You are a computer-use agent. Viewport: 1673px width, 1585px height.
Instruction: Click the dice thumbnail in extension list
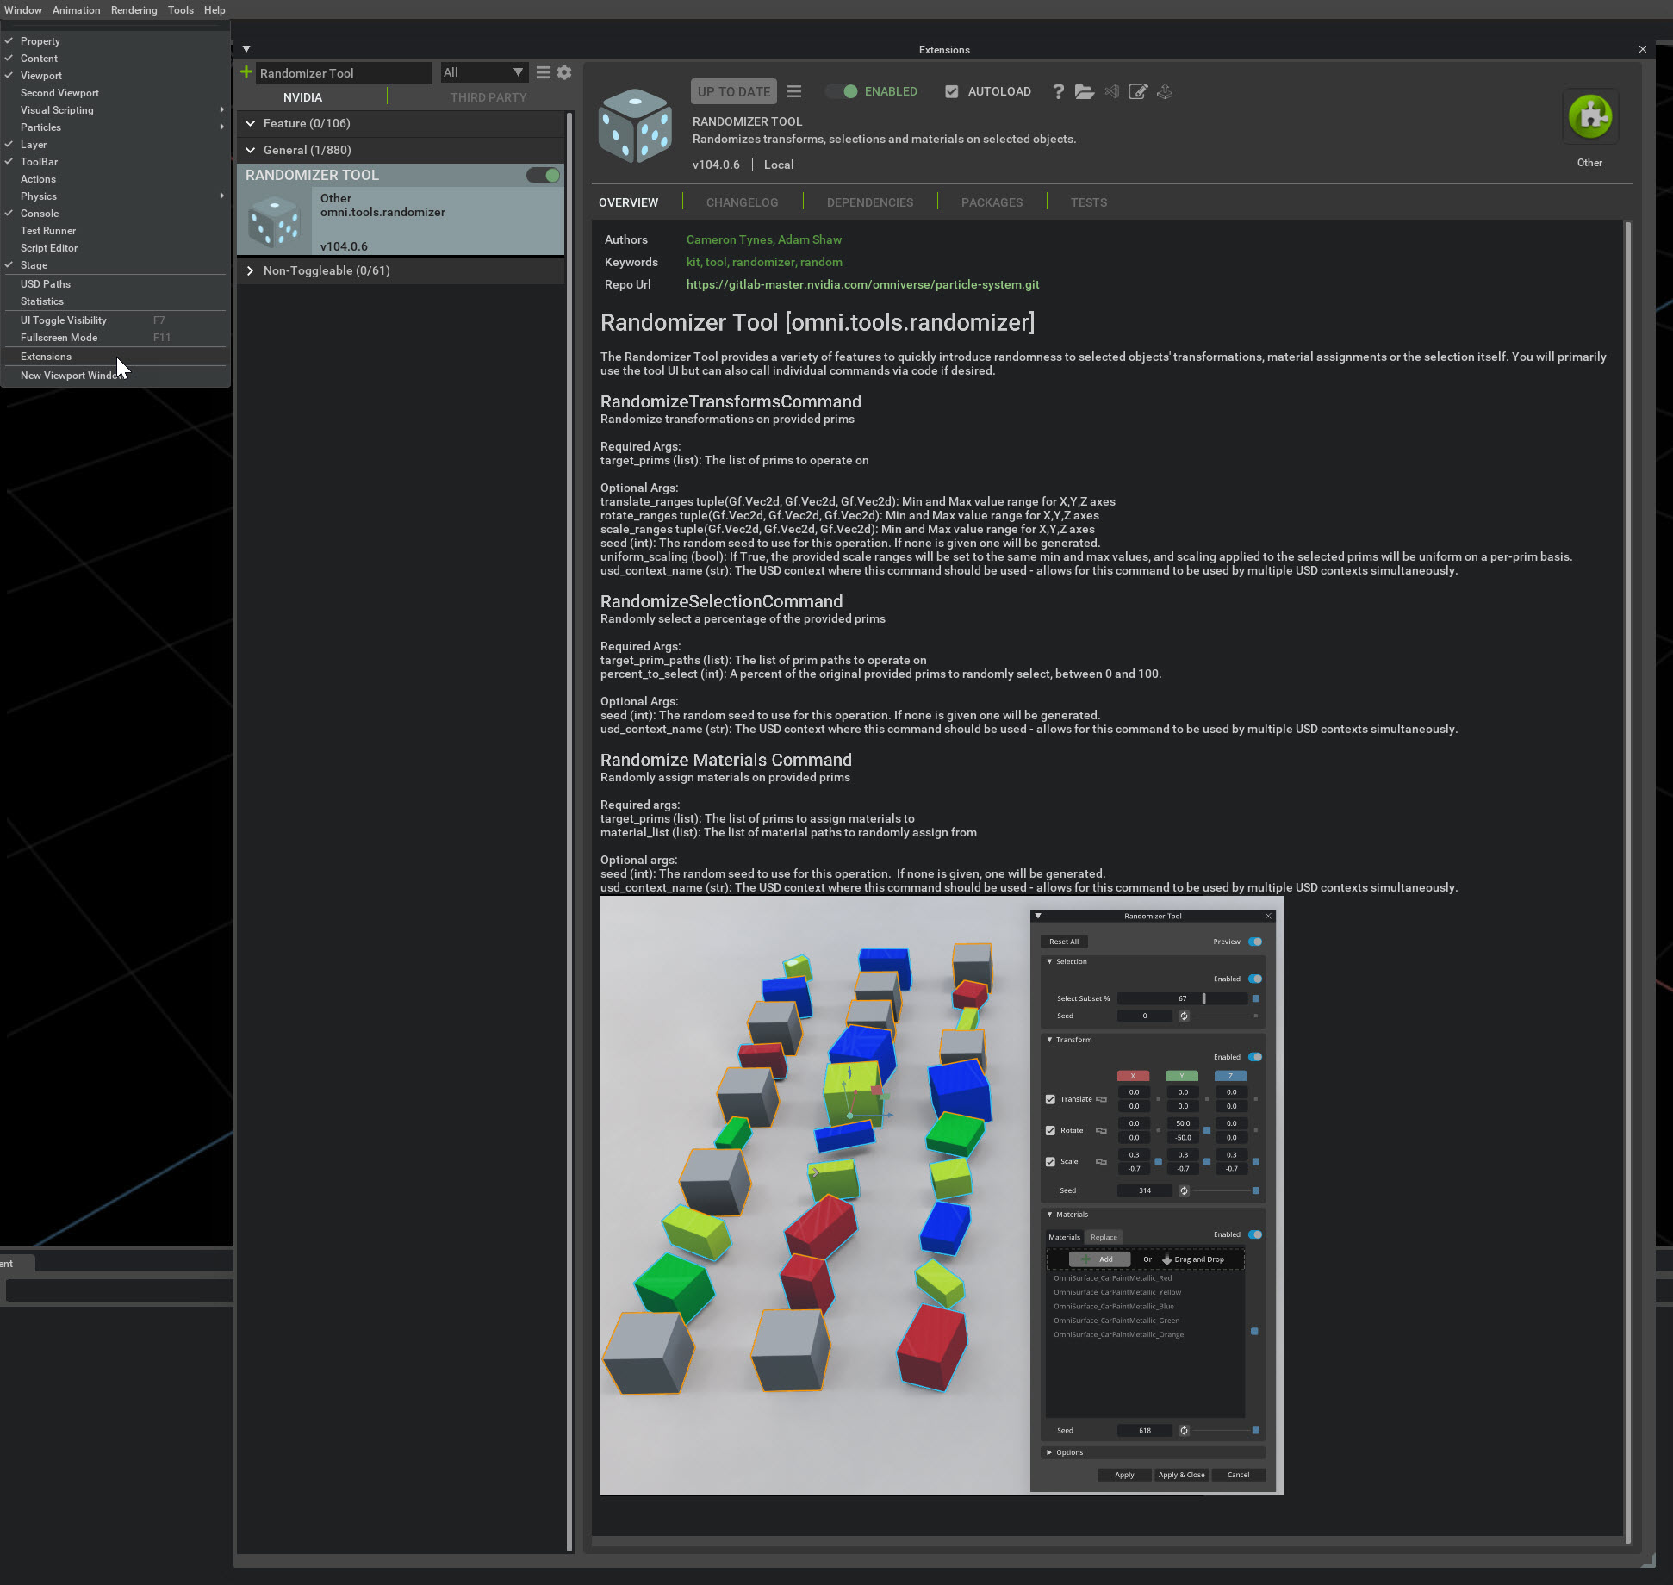[275, 221]
